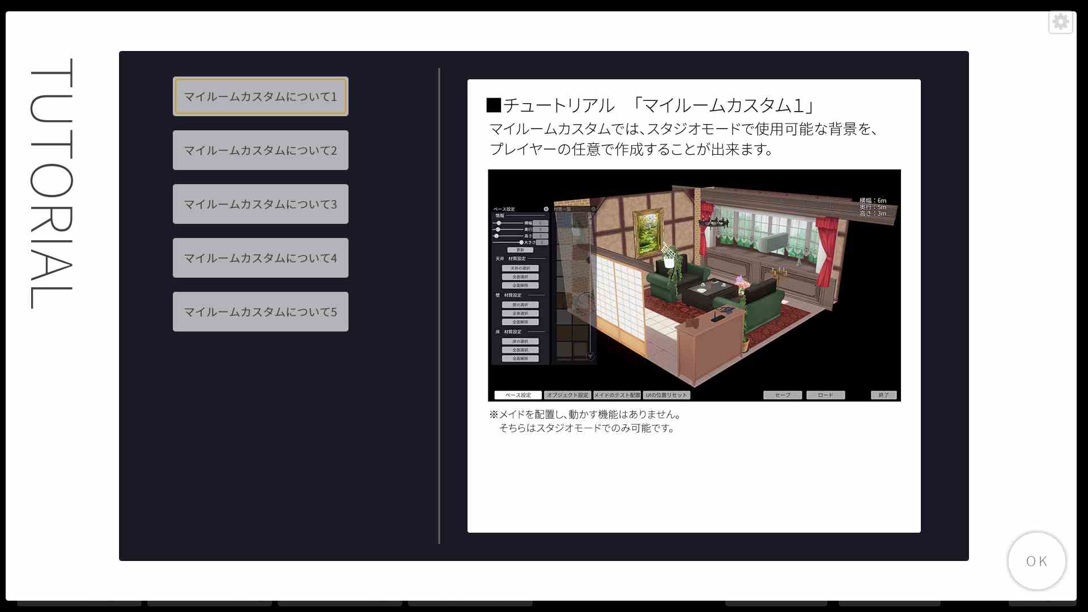Viewport: 1088px width, 612px height.
Task: Click the down arrow on material list scrollbar
Action: tap(590, 356)
